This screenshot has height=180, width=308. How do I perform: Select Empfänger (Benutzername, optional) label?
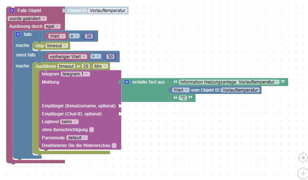click(x=78, y=106)
